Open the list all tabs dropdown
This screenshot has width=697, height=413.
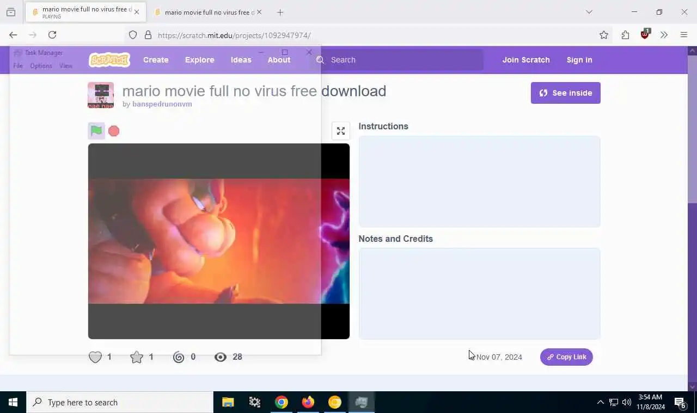[x=589, y=12]
